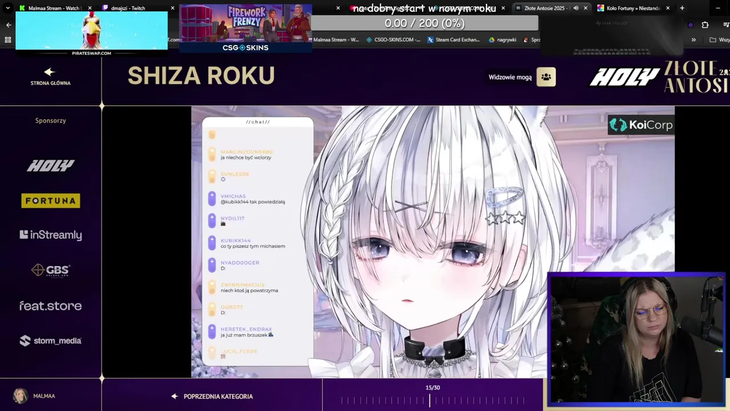Open the Malmaa Stream bookmark

point(336,40)
